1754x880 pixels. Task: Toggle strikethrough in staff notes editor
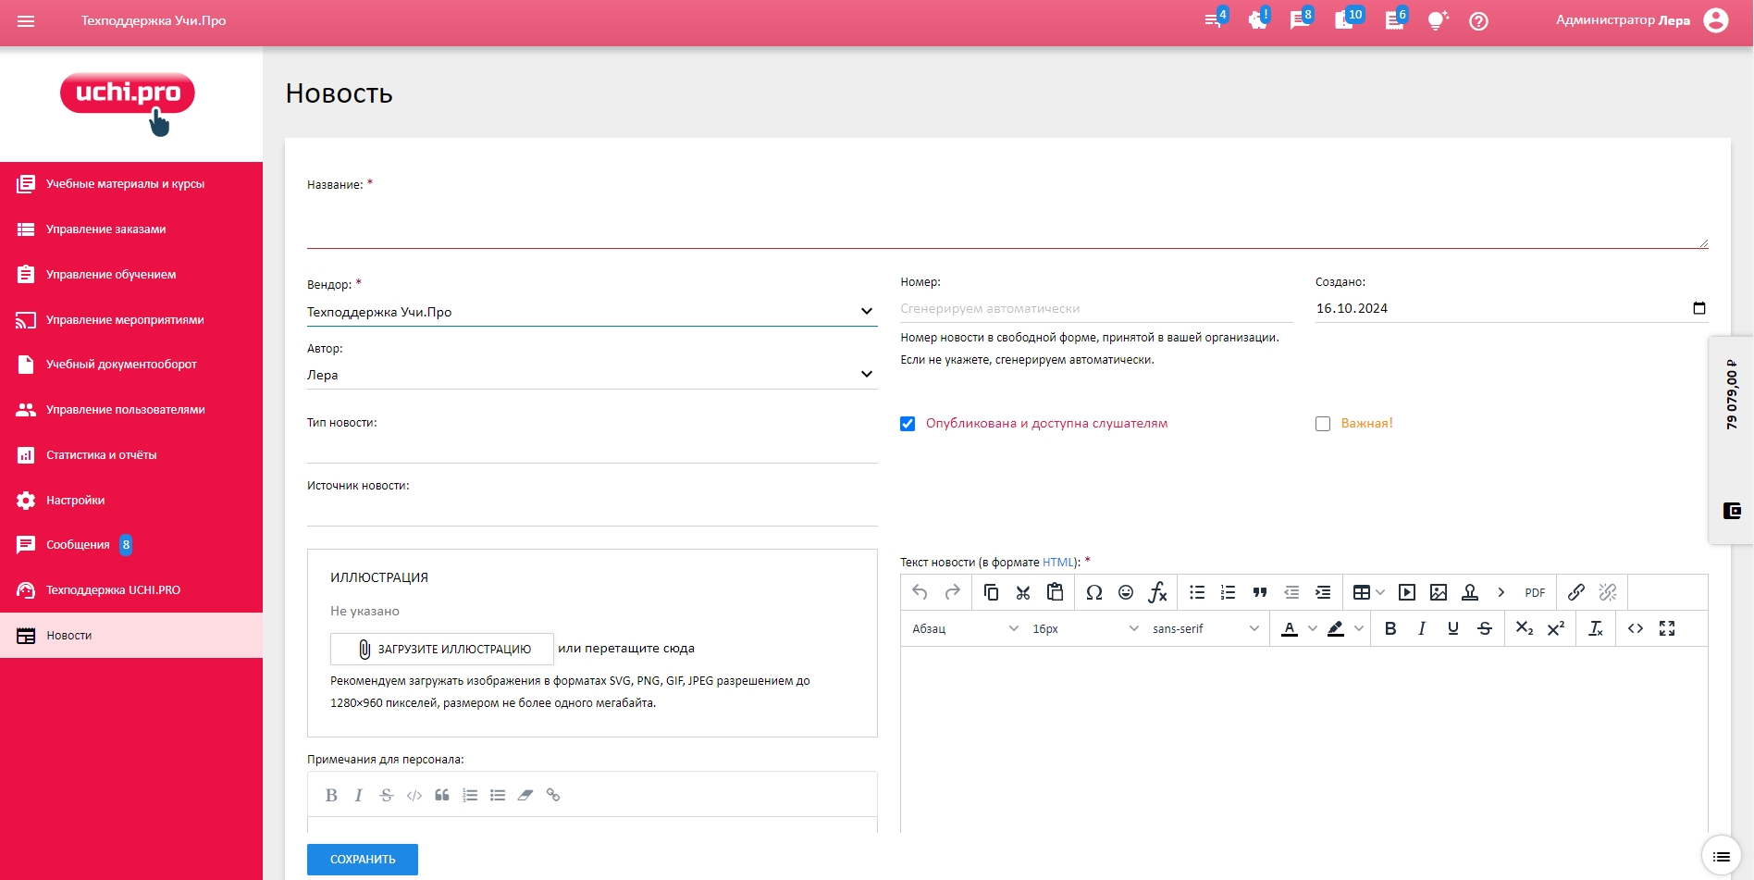[387, 795]
